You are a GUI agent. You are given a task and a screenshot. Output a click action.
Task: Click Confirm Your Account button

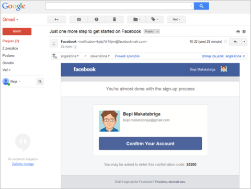click(x=150, y=144)
